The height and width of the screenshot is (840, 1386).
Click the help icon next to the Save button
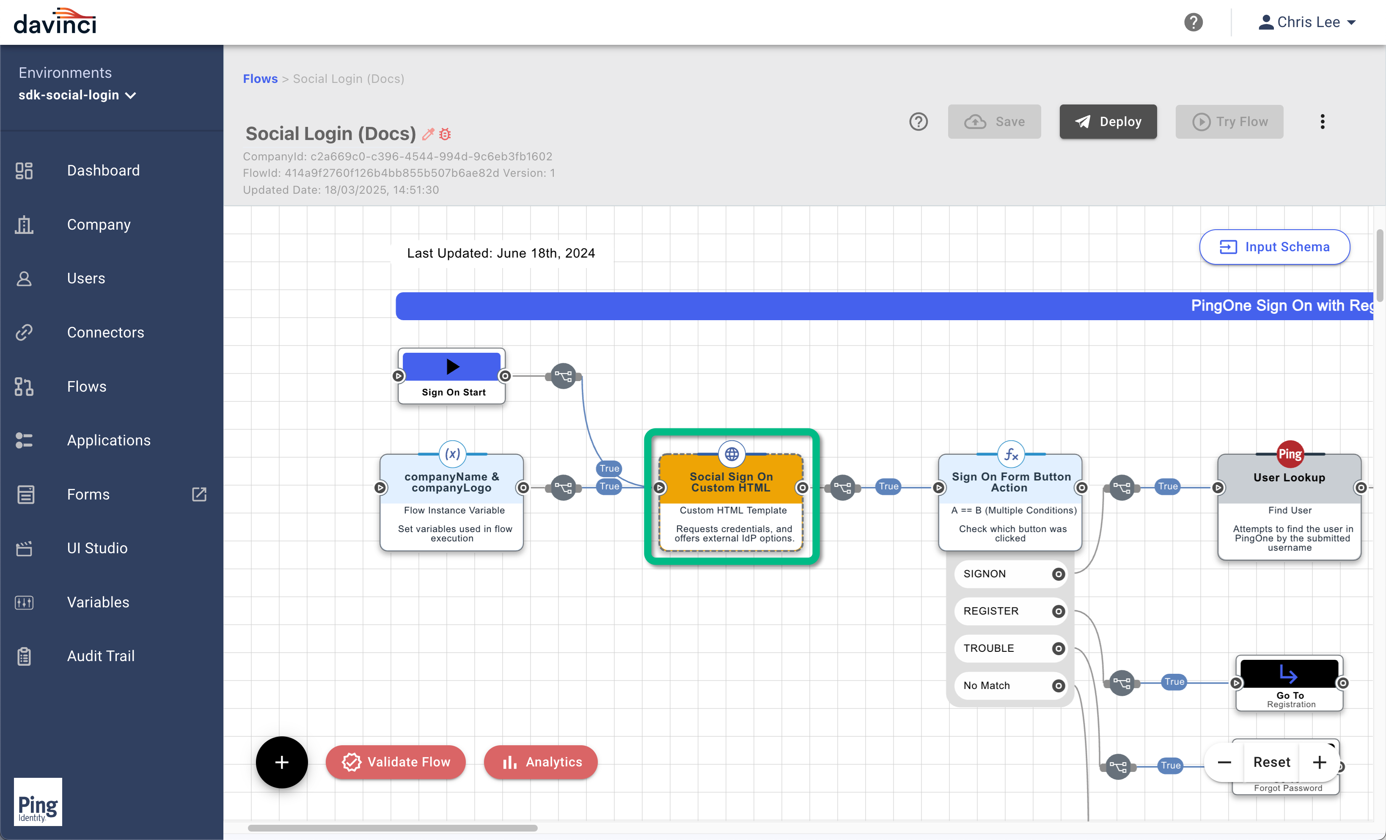(918, 121)
